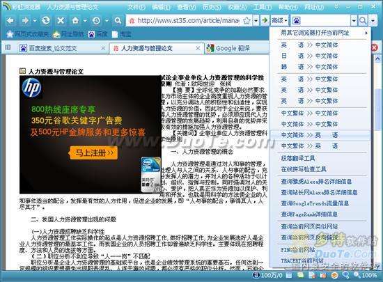Click the 马上注册 button in the ad

[94, 153]
